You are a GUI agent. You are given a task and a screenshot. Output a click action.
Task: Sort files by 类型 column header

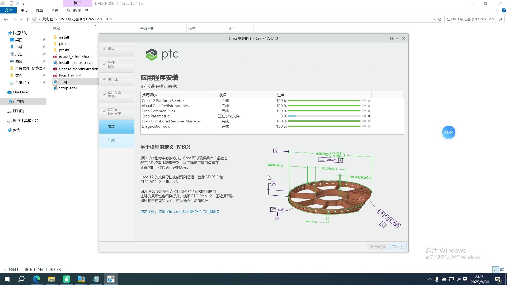point(192,28)
